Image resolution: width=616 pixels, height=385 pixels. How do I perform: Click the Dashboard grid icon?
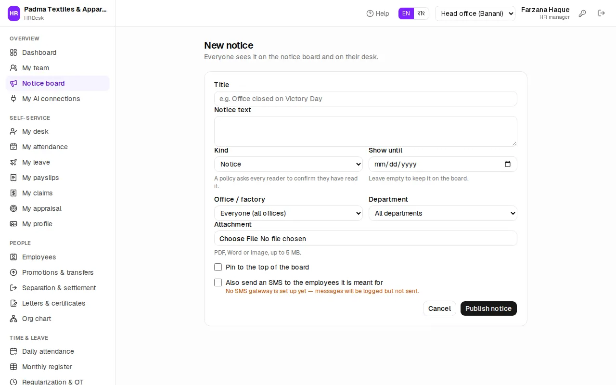coord(13,52)
